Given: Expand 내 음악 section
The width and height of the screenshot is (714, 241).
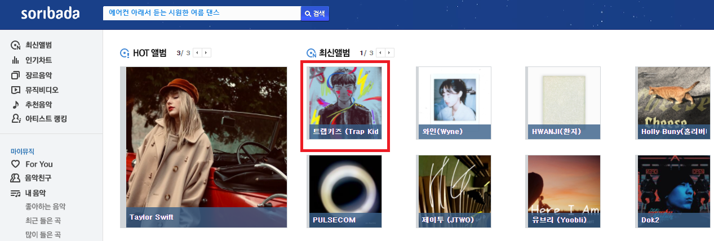Looking at the screenshot, I should tap(29, 193).
